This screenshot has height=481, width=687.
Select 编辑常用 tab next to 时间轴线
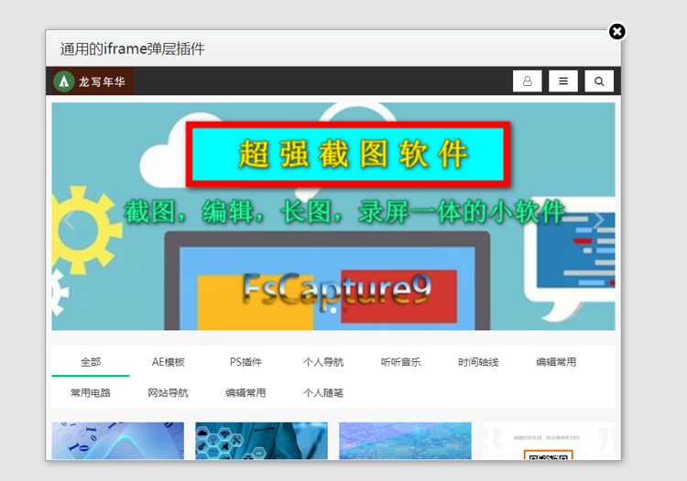tap(556, 362)
